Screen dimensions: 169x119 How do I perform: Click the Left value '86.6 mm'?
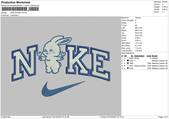tap(139, 28)
